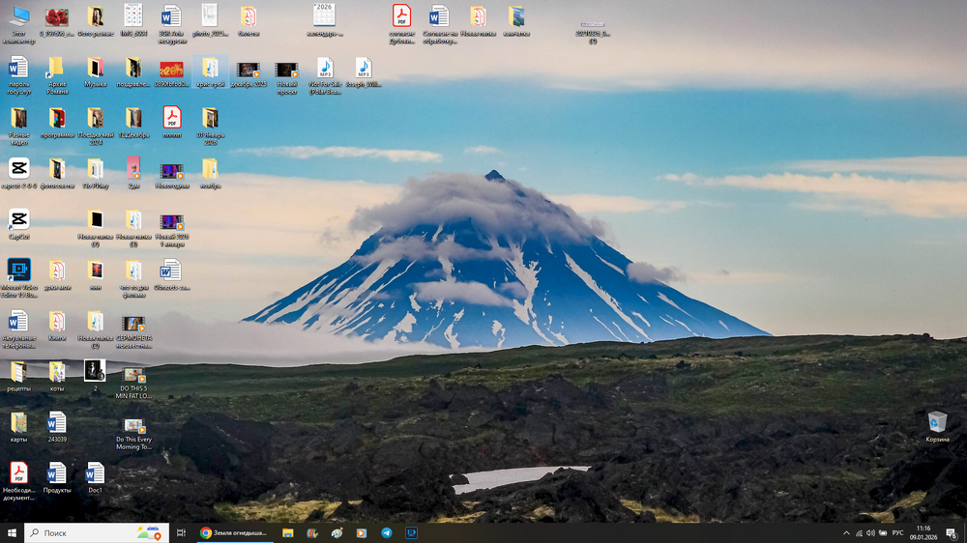Select the Музыка folder
The image size is (967, 543).
(x=95, y=68)
